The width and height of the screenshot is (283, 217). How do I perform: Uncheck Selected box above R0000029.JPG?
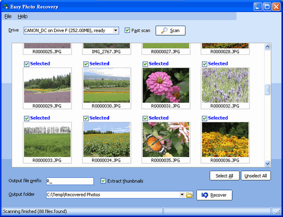tap(26, 64)
